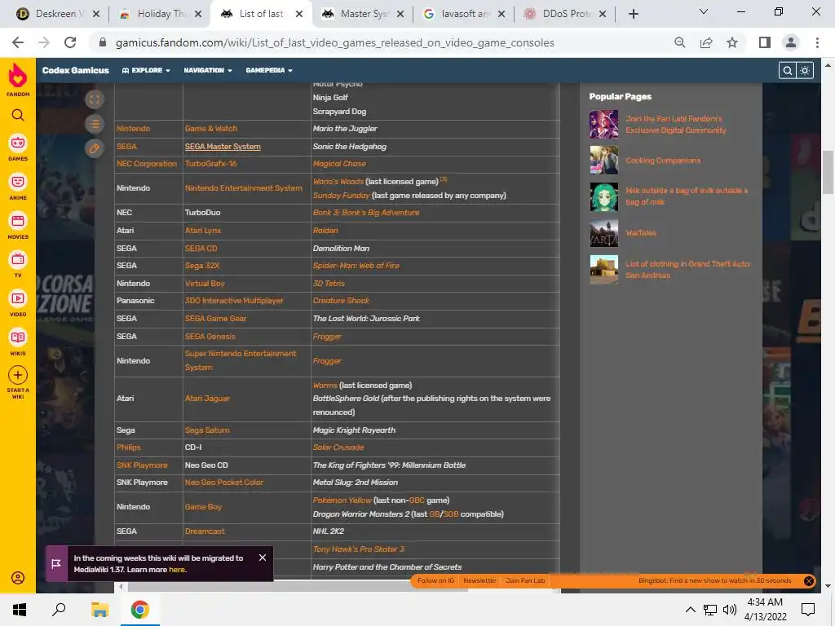Open the Dreamcast link
This screenshot has height=626, width=835.
(x=205, y=531)
